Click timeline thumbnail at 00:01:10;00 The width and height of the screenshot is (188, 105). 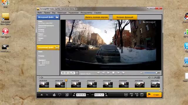click(x=155, y=85)
